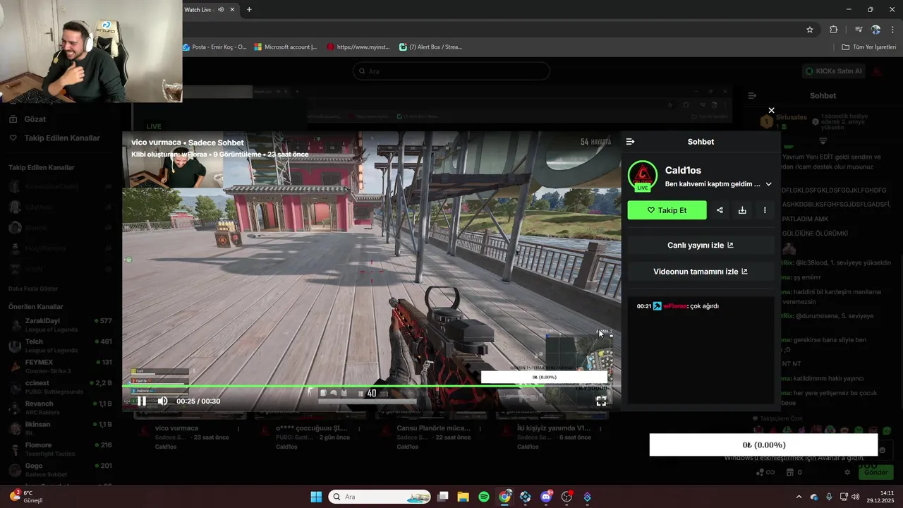Open ZarakiDayi recommended channel

[60, 325]
